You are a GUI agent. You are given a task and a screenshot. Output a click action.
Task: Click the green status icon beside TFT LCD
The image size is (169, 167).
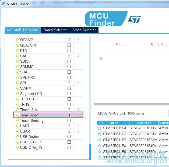pos(18,99)
